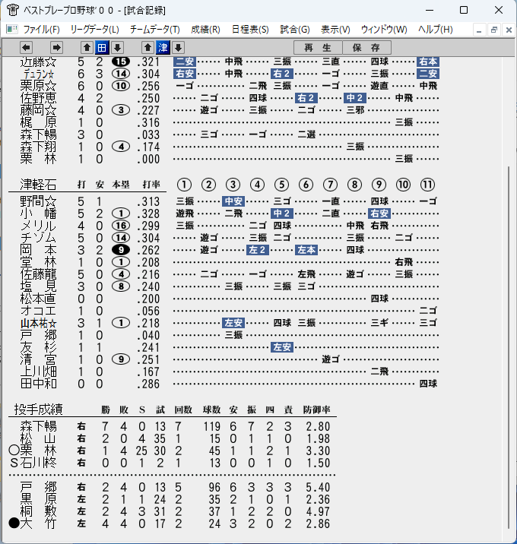Screen dimensions: 517x544
Task: Click the up arrow beside 田 button
Action: pyautogui.click(x=87, y=48)
